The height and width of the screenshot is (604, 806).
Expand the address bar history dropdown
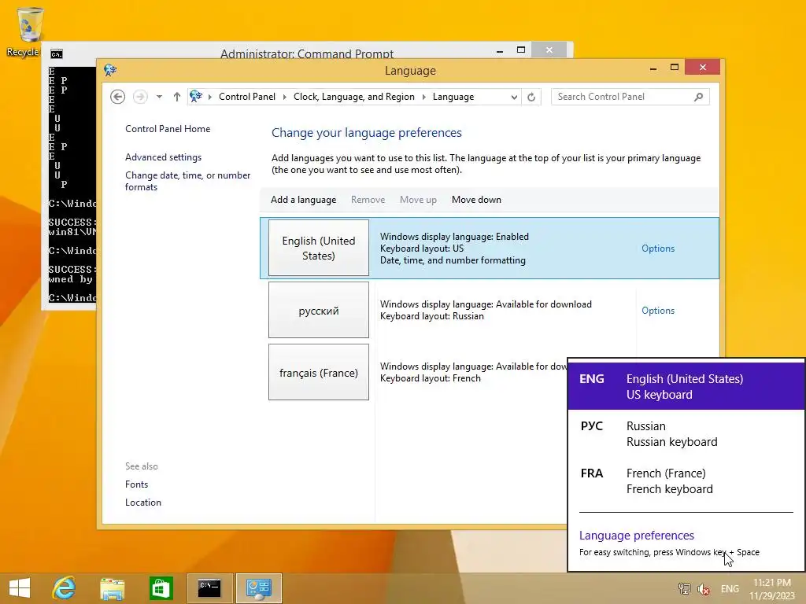(x=513, y=97)
